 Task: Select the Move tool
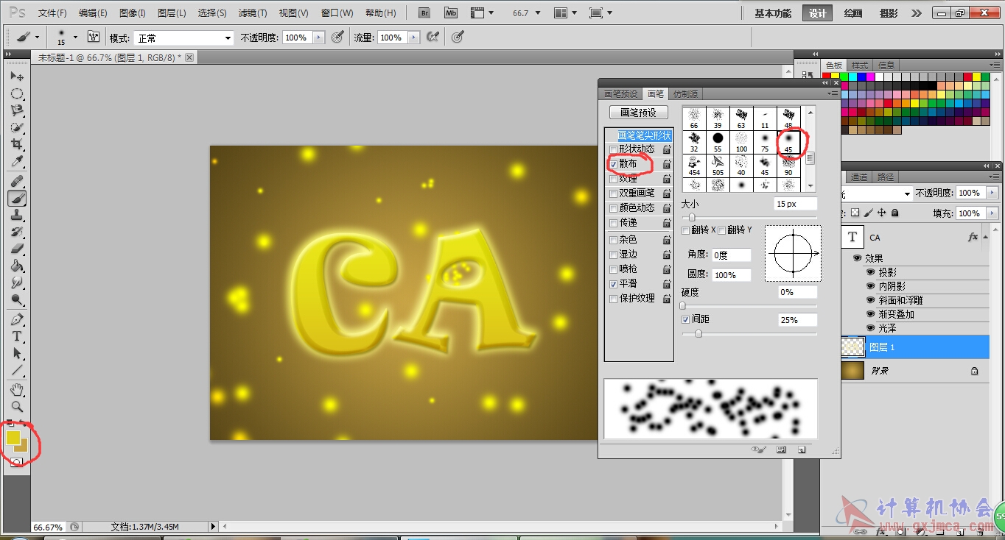pos(17,77)
